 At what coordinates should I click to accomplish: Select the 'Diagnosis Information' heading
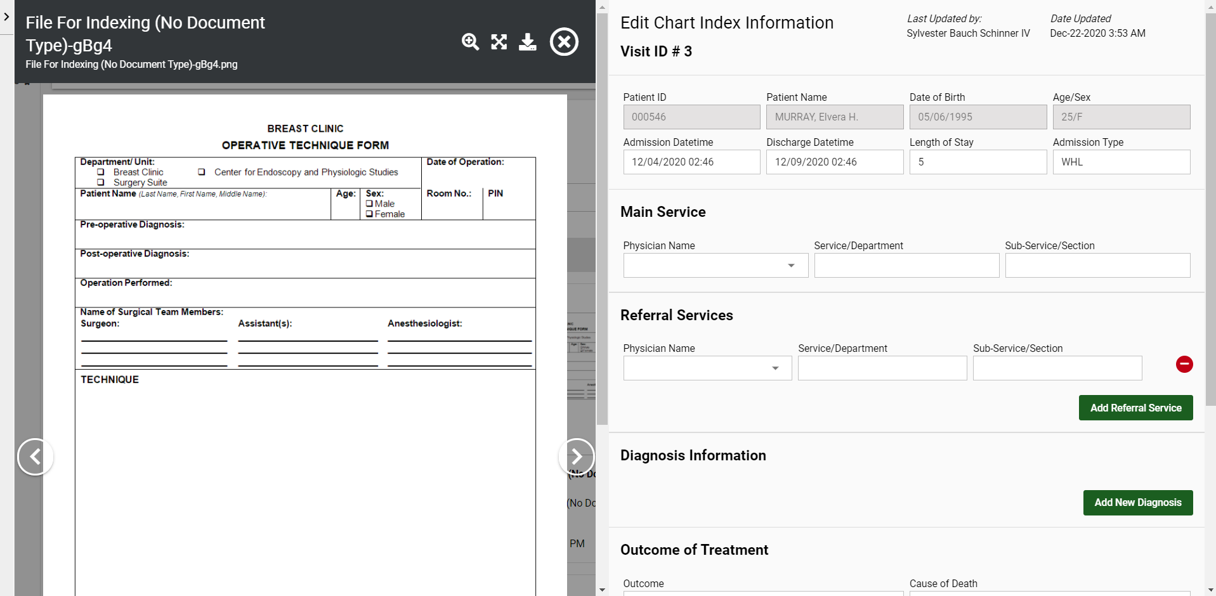click(x=693, y=456)
